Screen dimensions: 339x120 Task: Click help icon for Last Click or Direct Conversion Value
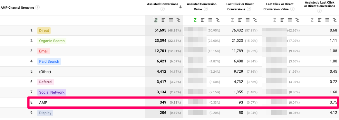[x=292, y=9]
